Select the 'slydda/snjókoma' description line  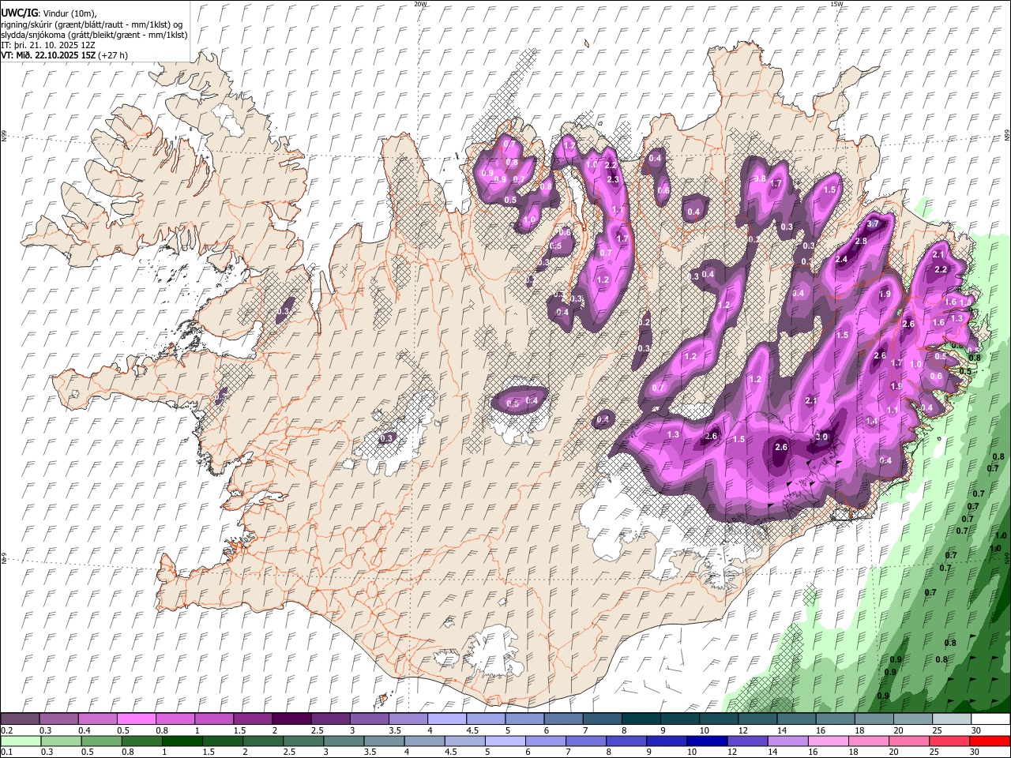[94, 35]
